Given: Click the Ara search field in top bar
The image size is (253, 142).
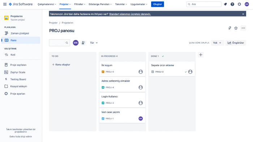Looking at the screenshot, I should point(204,4).
